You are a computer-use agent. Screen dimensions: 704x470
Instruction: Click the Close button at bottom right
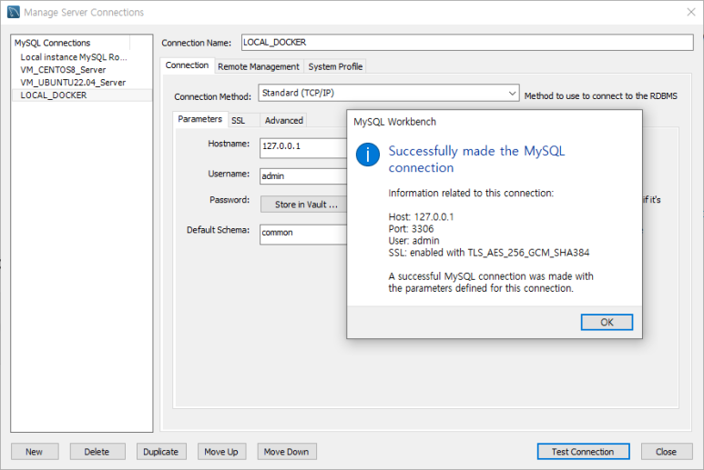click(667, 452)
